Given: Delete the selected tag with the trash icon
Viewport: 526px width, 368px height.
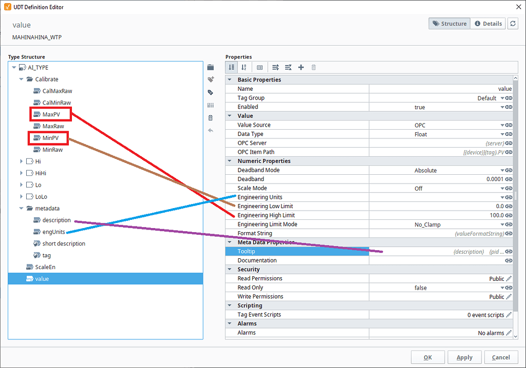Looking at the screenshot, I should tap(211, 117).
